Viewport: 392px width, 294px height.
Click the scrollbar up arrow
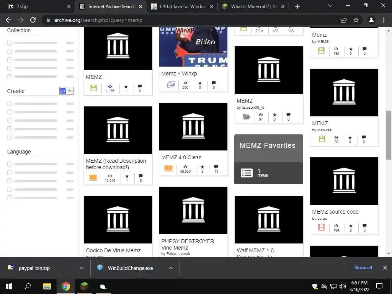389,31
